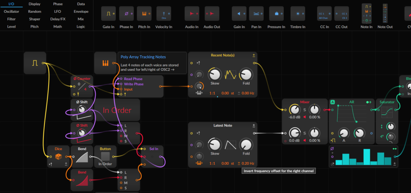
Task: Add a Timbre In module
Action: [x=298, y=14]
